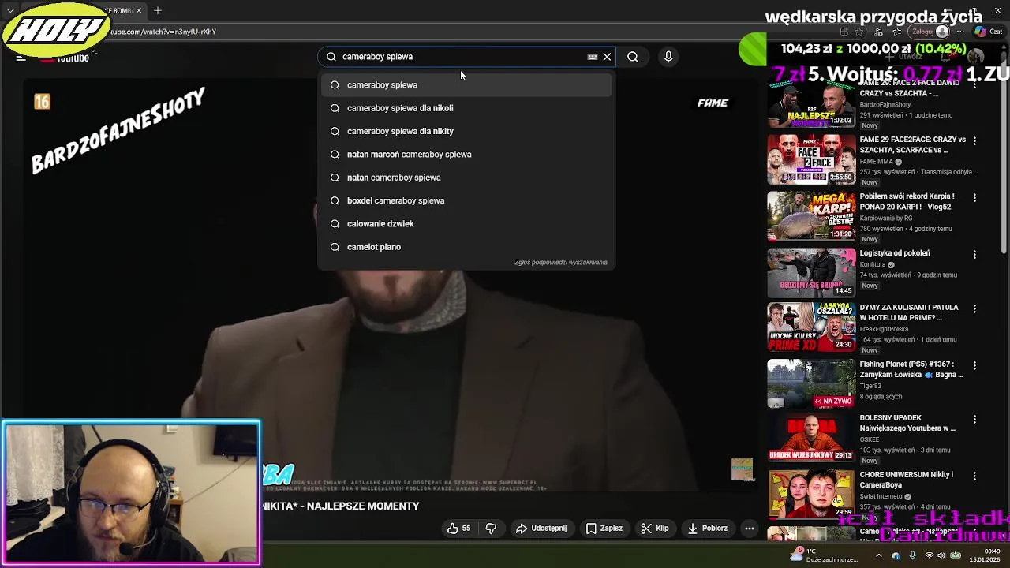
Task: Add page to favorites star icon
Action: pyautogui.click(x=860, y=32)
